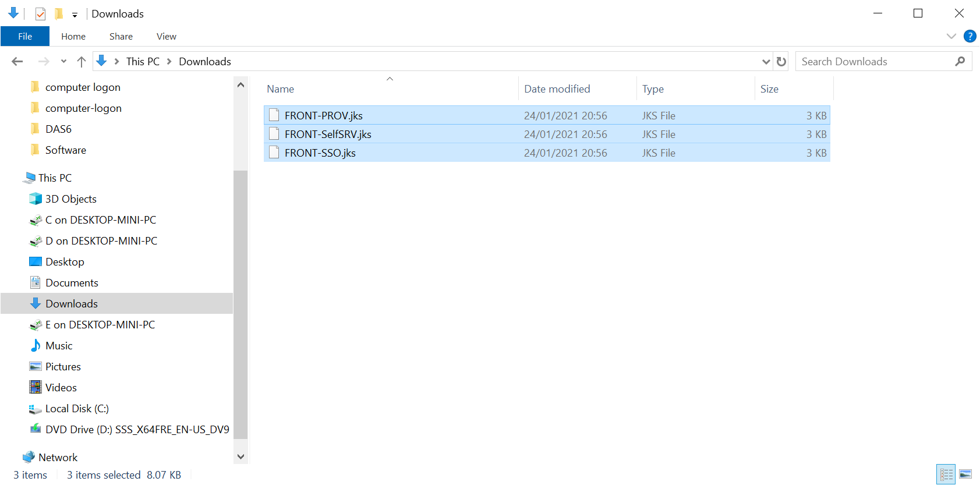Go back with the Back arrow
Viewport: 980px width, 485px height.
17,61
